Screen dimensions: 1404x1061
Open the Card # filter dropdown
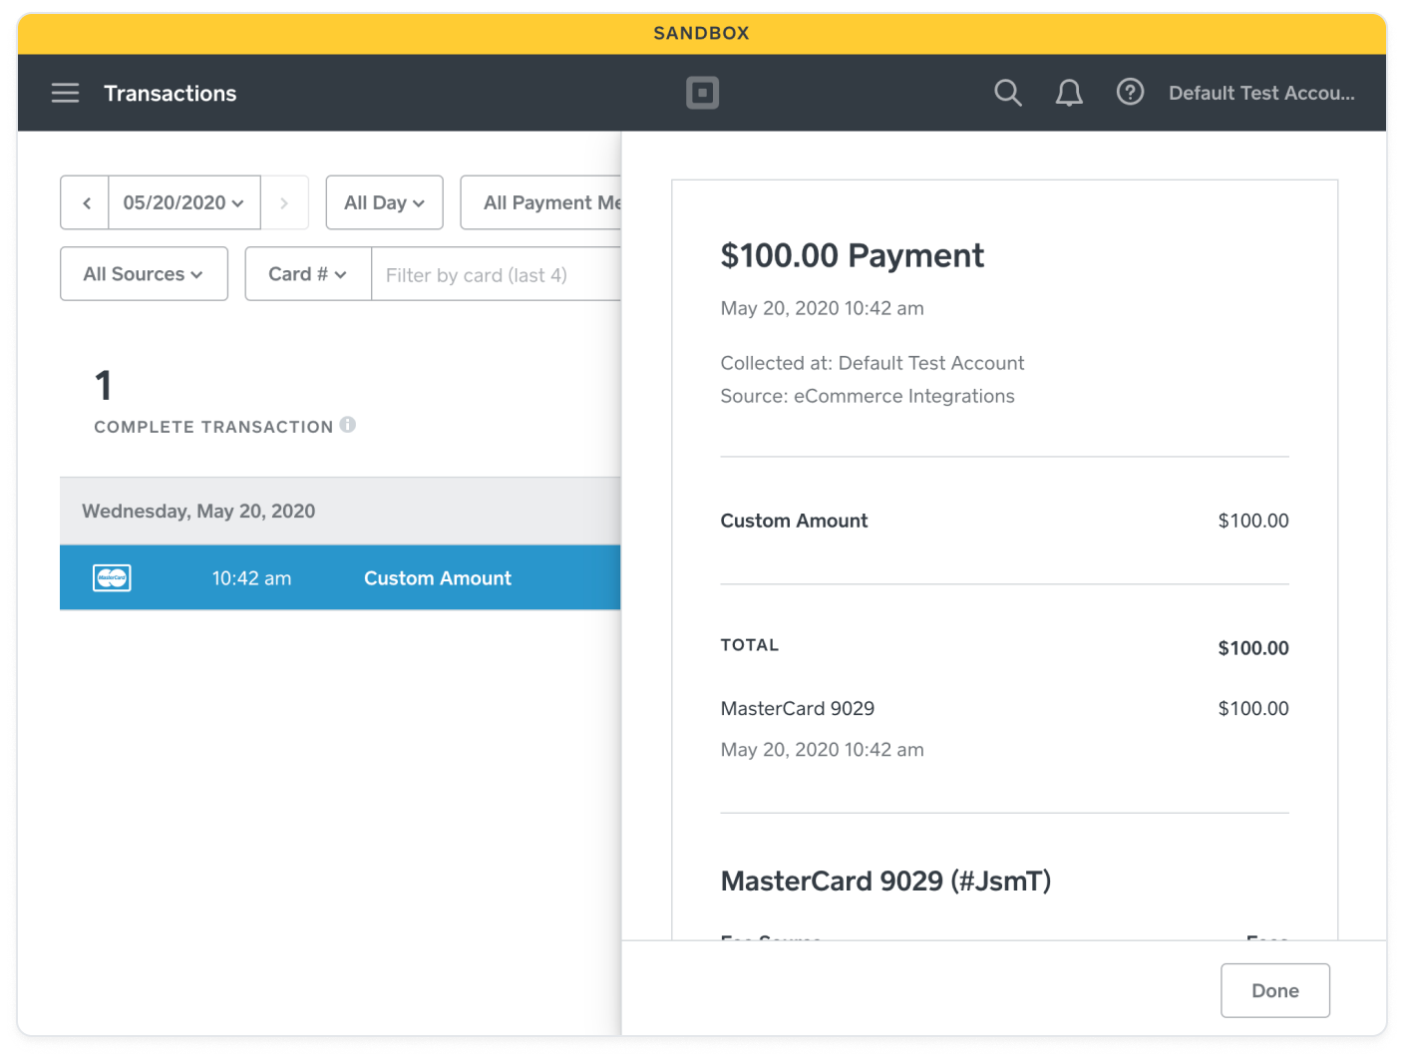308,274
